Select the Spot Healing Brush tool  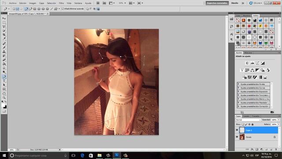click(x=4, y=44)
